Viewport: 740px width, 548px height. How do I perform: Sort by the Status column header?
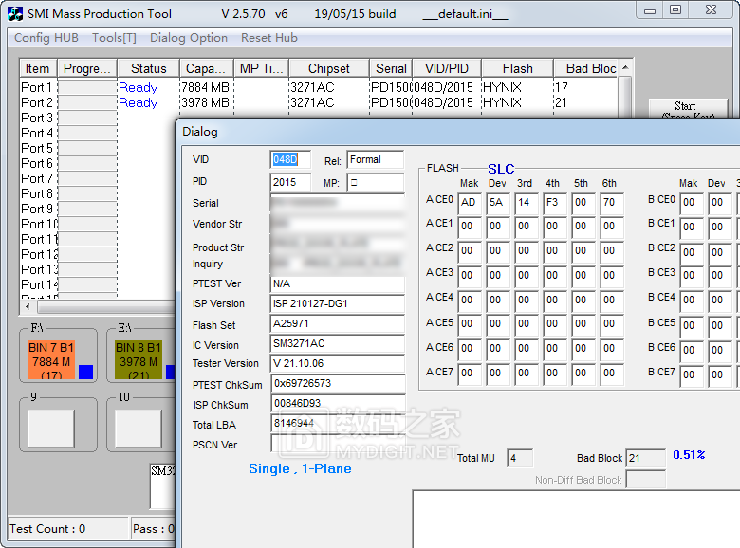[x=148, y=68]
